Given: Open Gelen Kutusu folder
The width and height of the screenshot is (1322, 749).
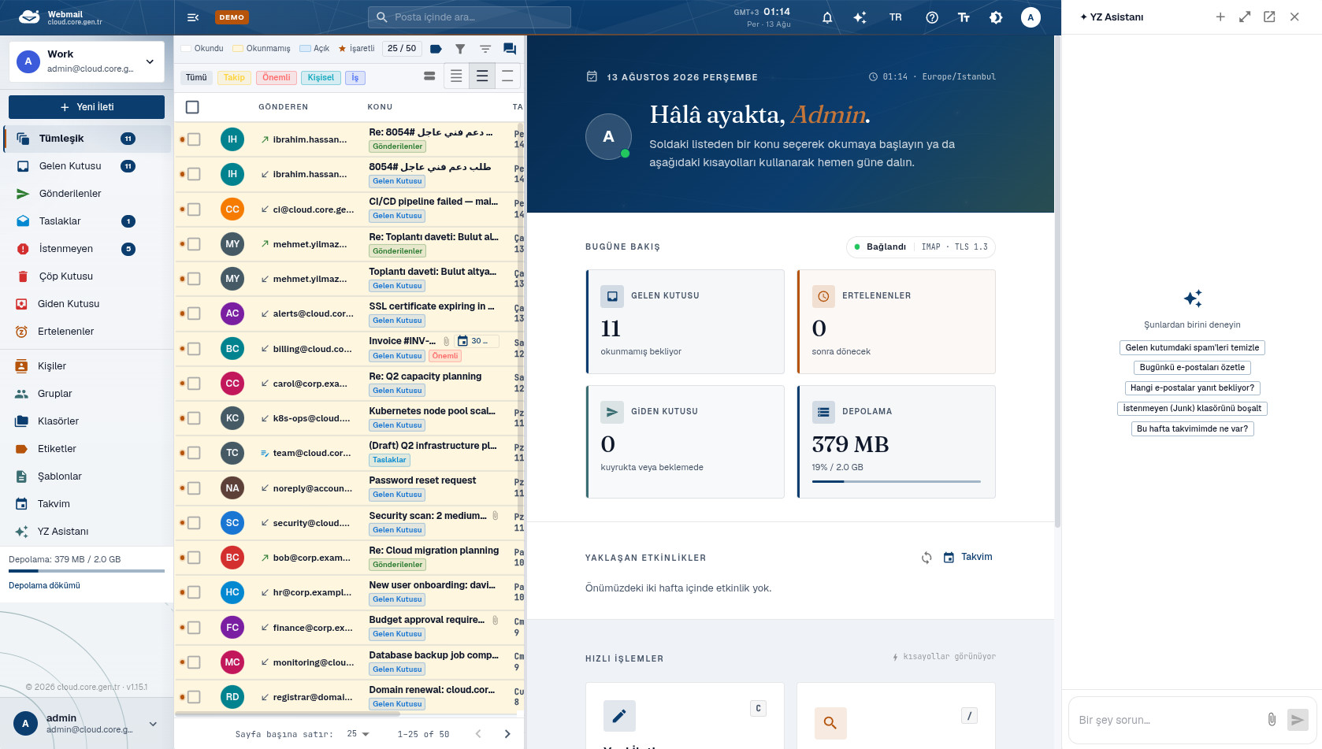Looking at the screenshot, I should click(x=87, y=166).
